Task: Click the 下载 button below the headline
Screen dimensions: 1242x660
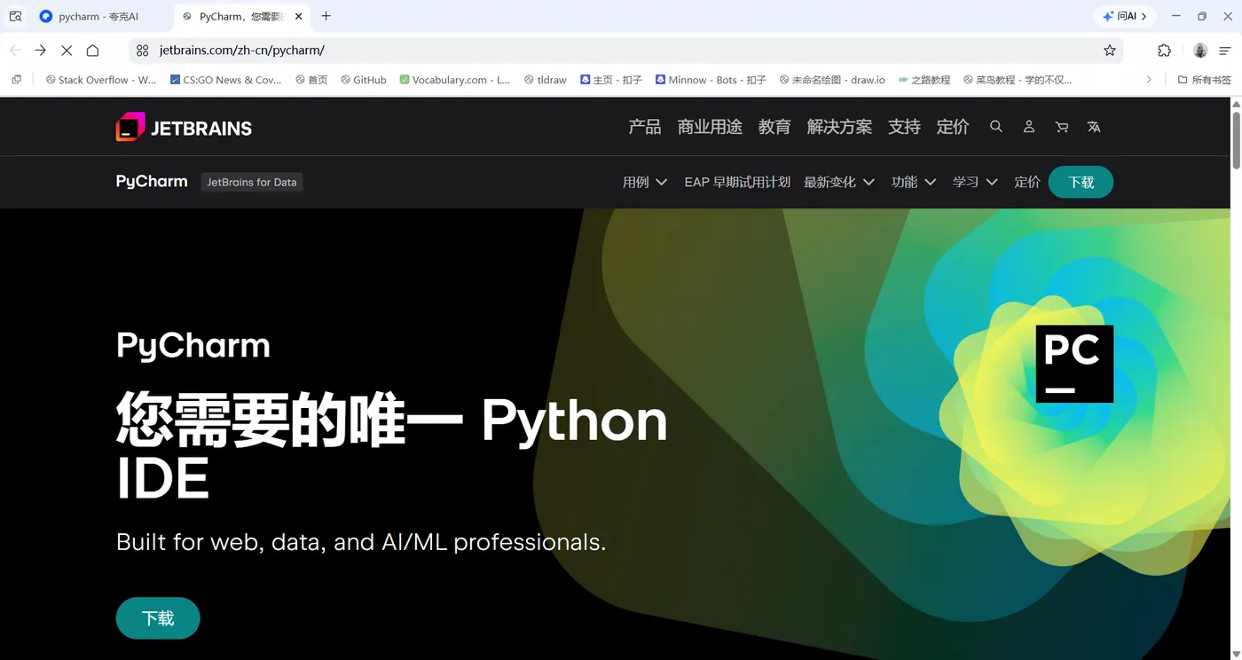Action: point(158,618)
